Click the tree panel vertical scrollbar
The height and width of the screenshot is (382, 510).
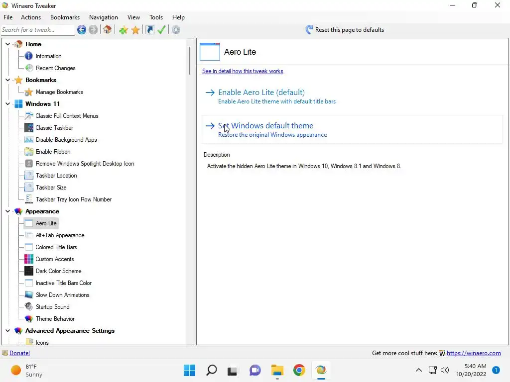[190, 60]
